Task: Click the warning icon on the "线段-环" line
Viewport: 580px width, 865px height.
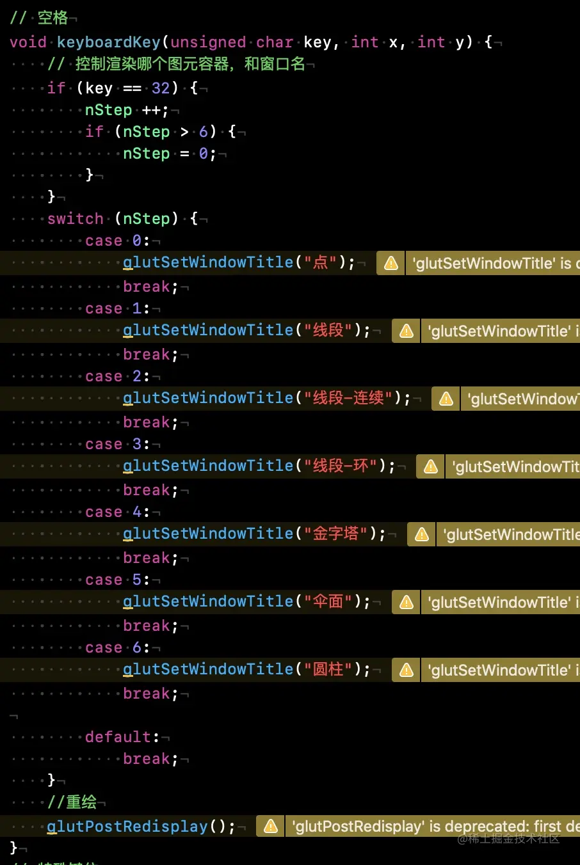Action: 430,466
